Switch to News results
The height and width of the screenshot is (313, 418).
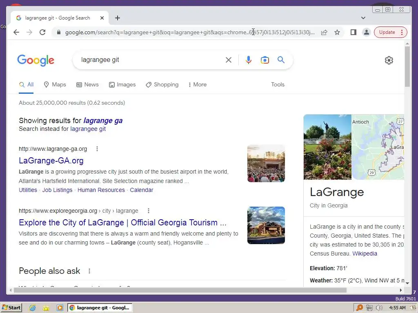pyautogui.click(x=87, y=85)
